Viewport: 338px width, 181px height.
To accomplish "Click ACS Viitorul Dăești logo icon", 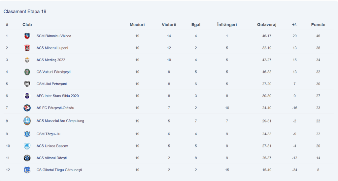I will [27, 158].
